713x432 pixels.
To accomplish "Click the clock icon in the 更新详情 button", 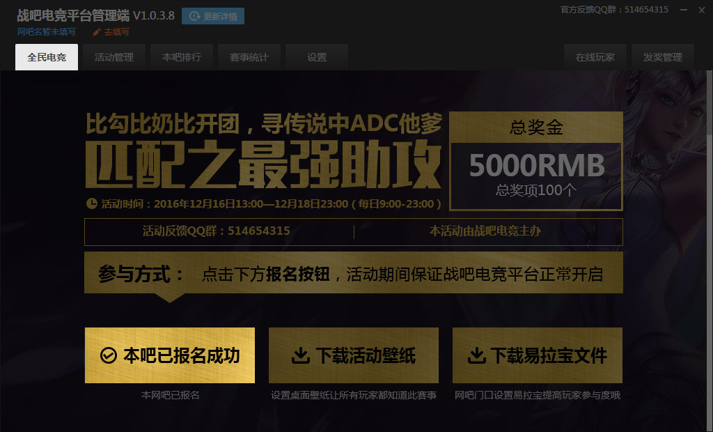I will click(195, 16).
